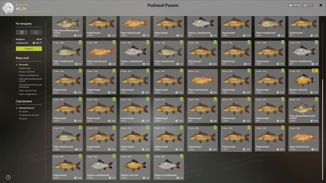Viewport: 326px width, 183px height.
Task: Sort fish by По массе
Action: coord(23,112)
